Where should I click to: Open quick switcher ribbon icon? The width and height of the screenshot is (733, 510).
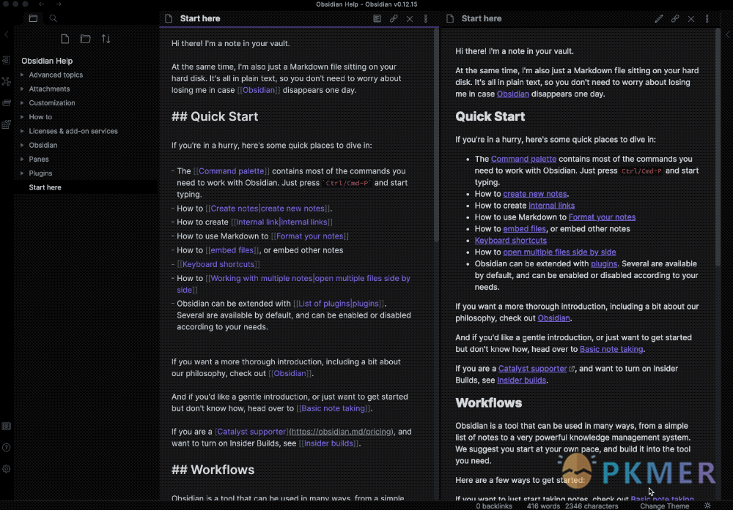[6, 60]
